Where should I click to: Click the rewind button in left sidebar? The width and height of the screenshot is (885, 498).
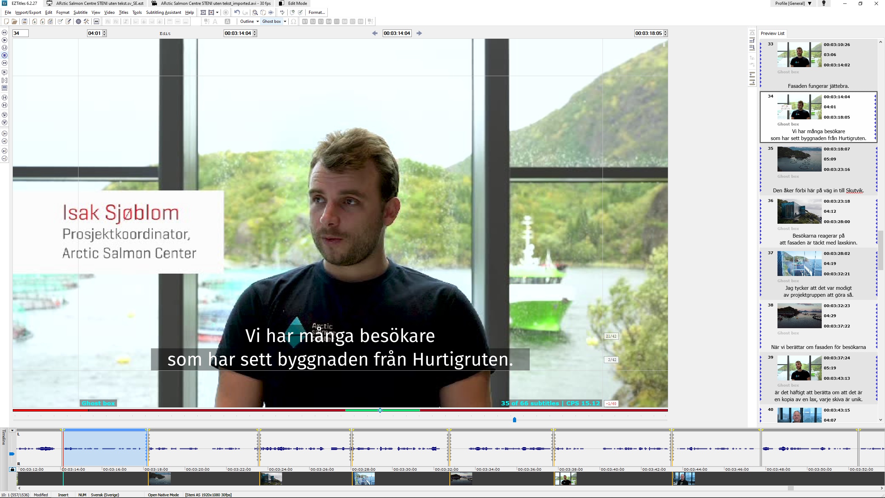[x=4, y=33]
